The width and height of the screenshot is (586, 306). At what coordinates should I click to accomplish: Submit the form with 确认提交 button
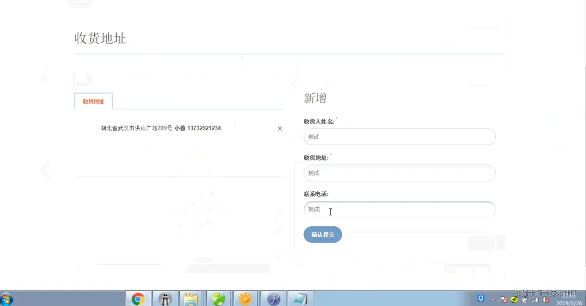pyautogui.click(x=323, y=234)
